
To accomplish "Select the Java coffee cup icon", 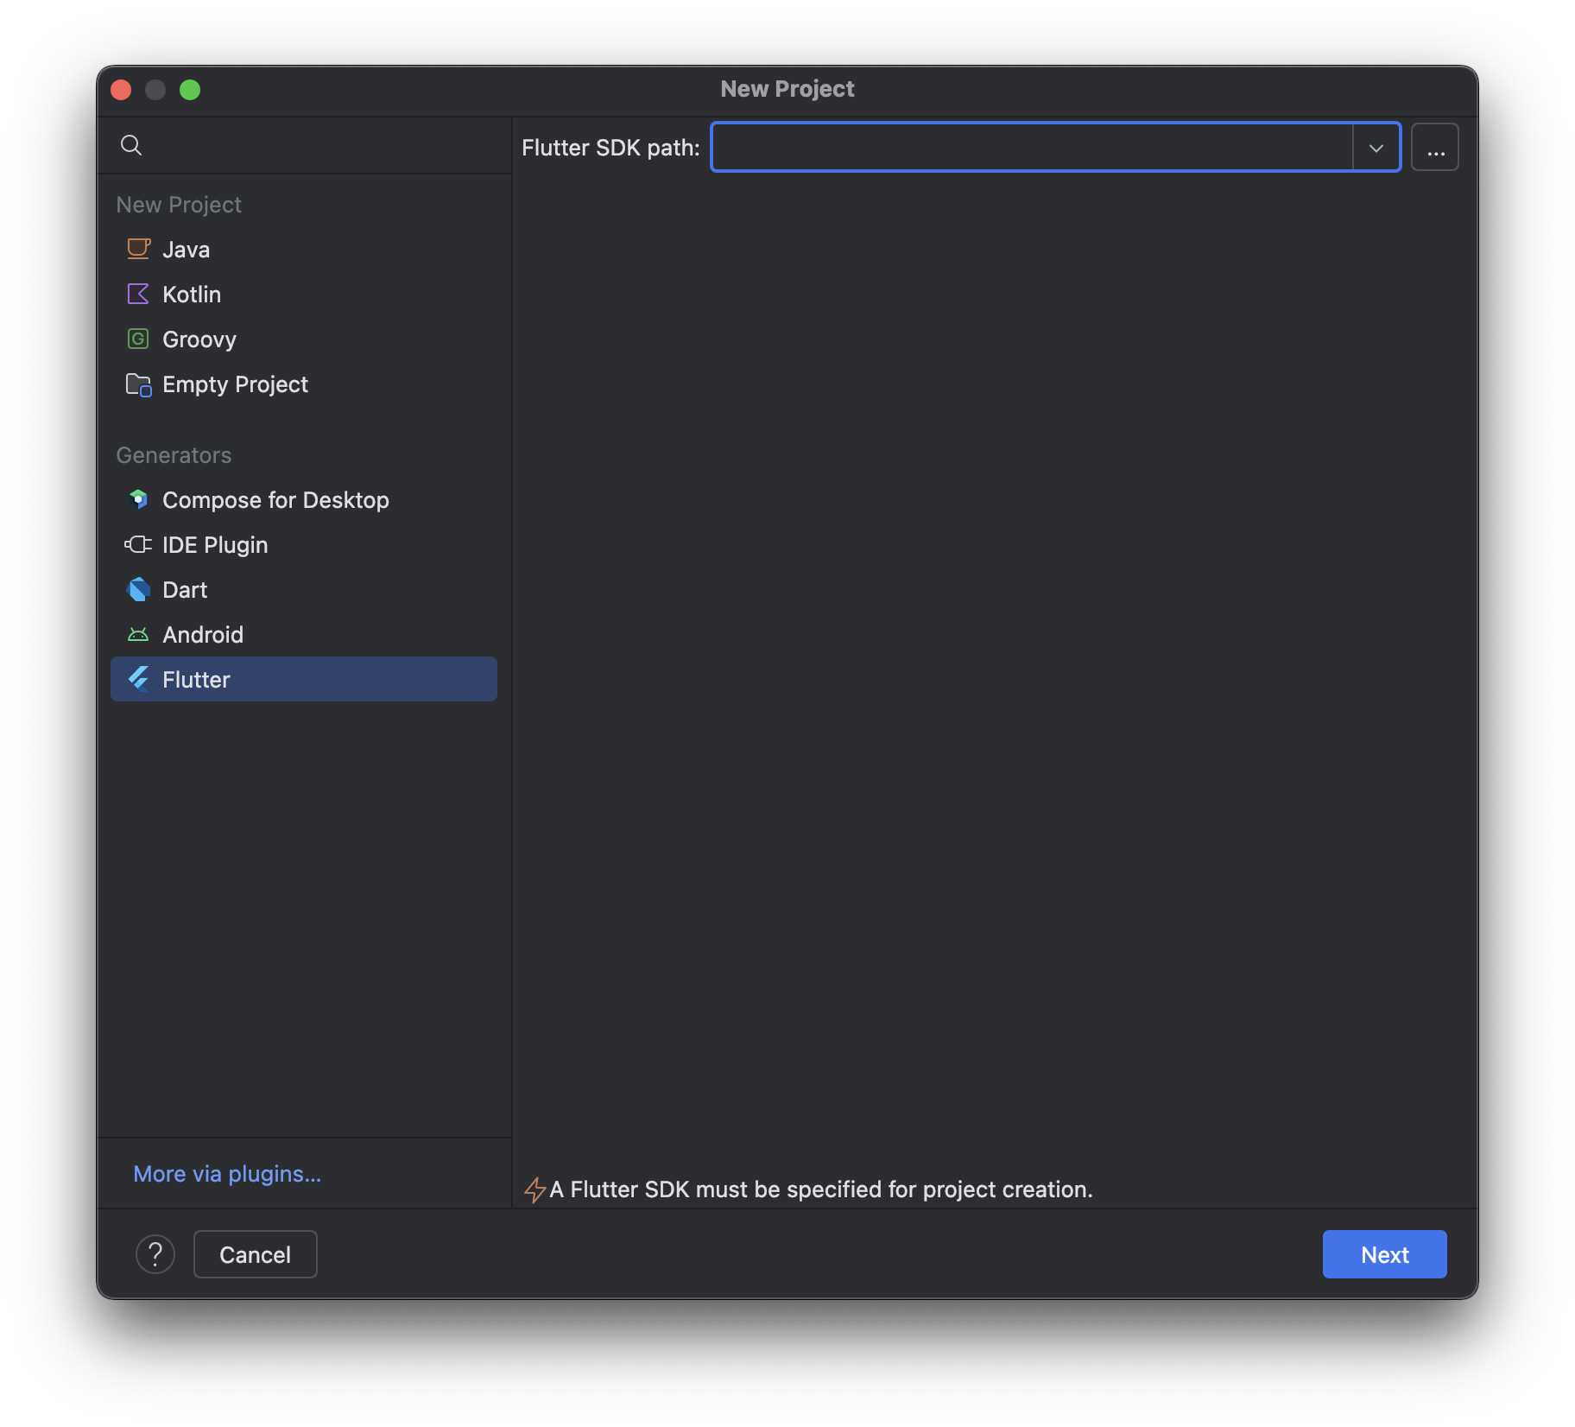I will click(138, 249).
